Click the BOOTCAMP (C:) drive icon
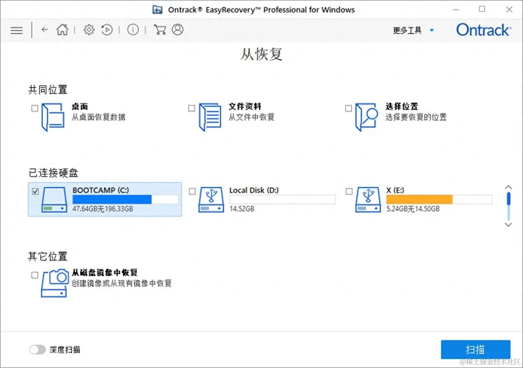 [54, 200]
